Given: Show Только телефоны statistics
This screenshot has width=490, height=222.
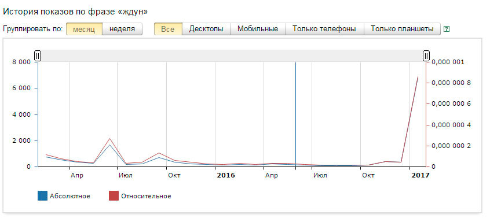Looking at the screenshot, I should (x=324, y=29).
